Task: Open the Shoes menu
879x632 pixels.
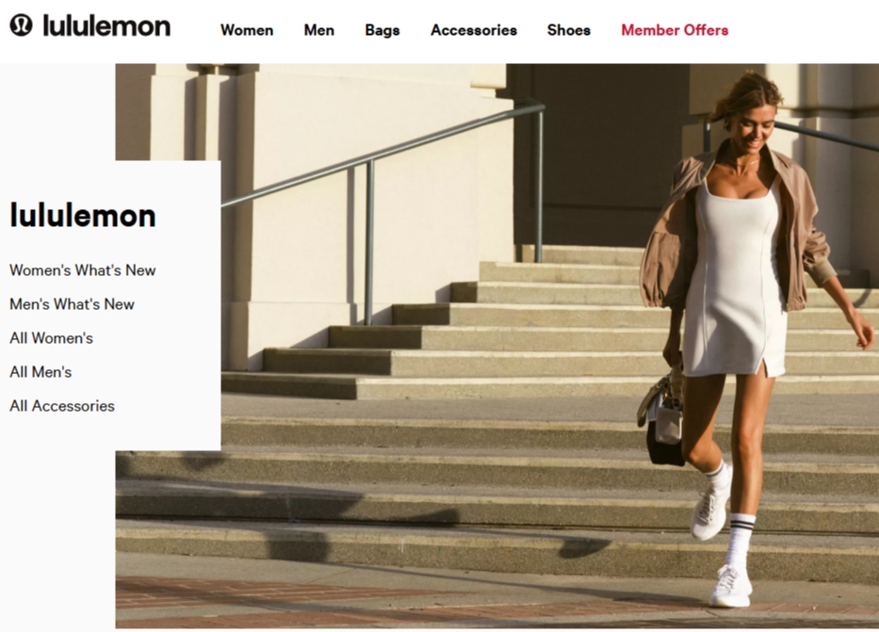Action: tap(569, 30)
